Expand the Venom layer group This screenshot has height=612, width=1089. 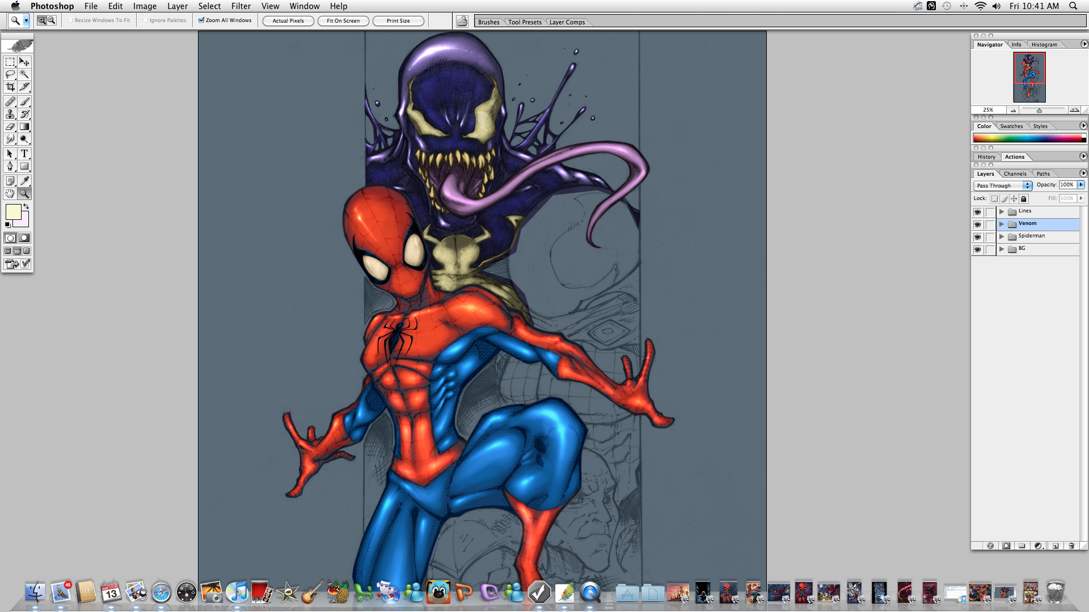click(x=1002, y=224)
